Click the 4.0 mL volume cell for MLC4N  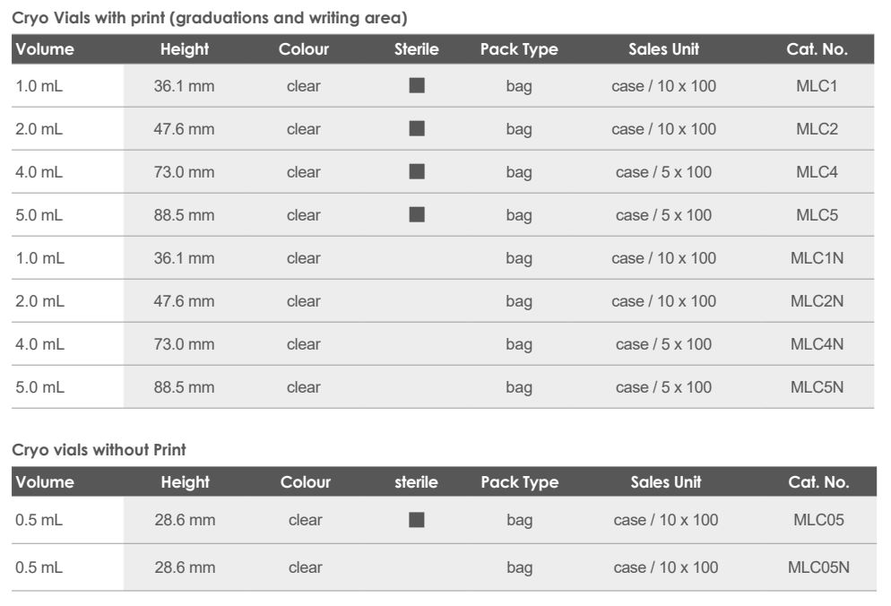39,344
